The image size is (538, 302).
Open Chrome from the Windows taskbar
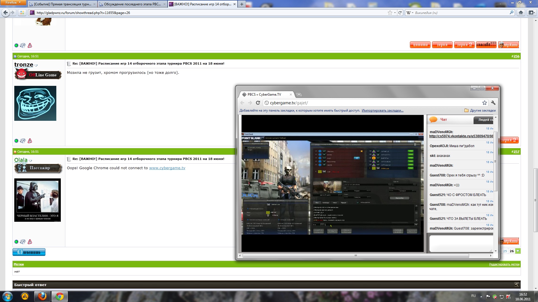tap(59, 296)
